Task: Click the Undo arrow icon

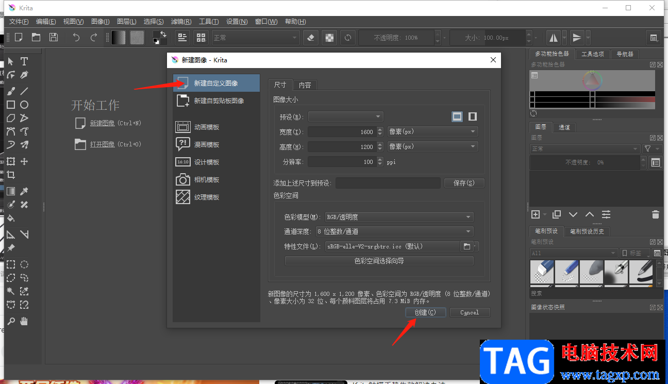Action: click(76, 37)
